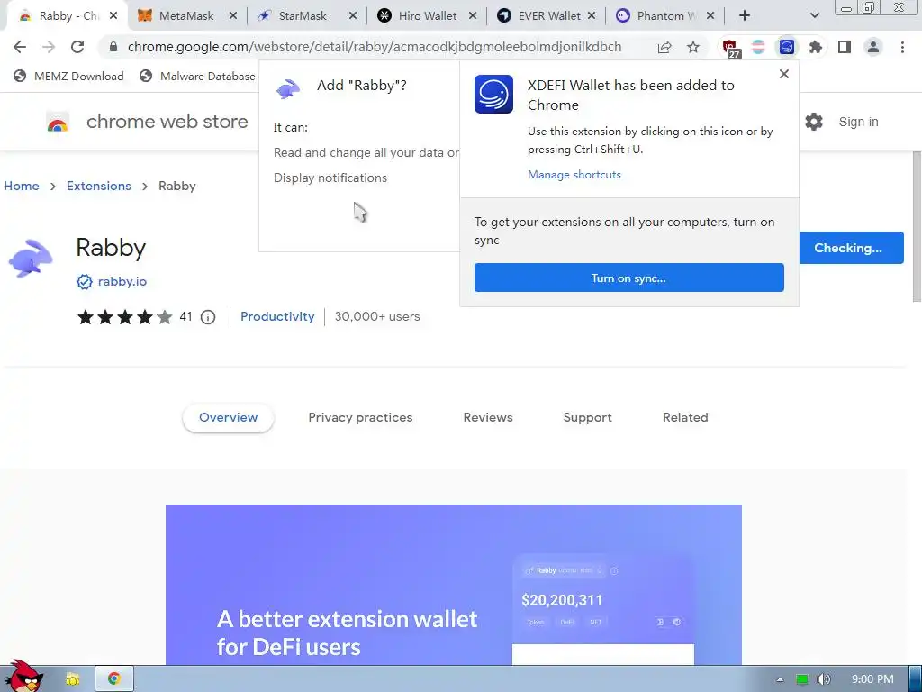Switch to the MetaMask tab
Image resolution: width=922 pixels, height=692 pixels.
186,16
